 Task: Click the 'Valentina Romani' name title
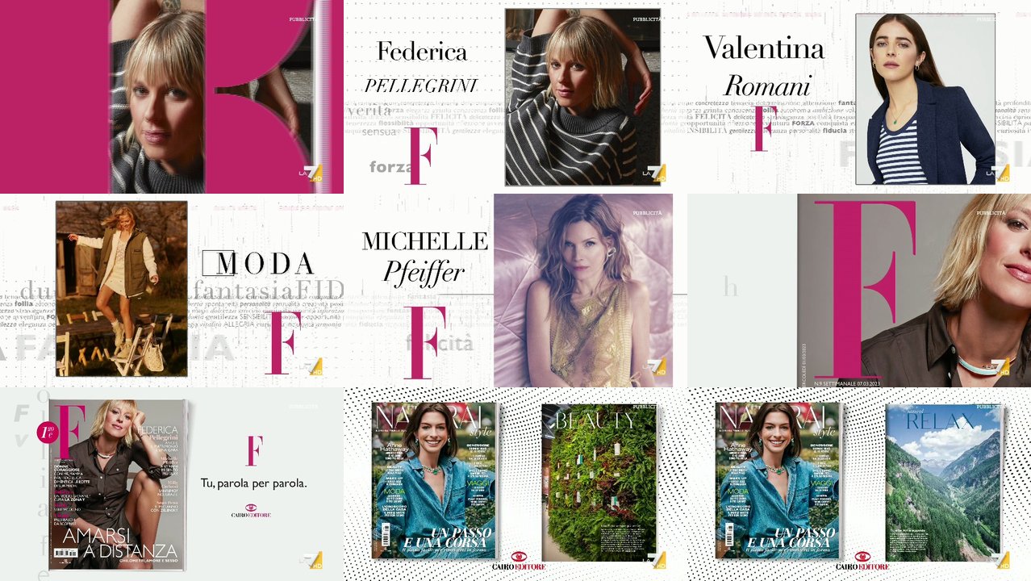click(765, 66)
